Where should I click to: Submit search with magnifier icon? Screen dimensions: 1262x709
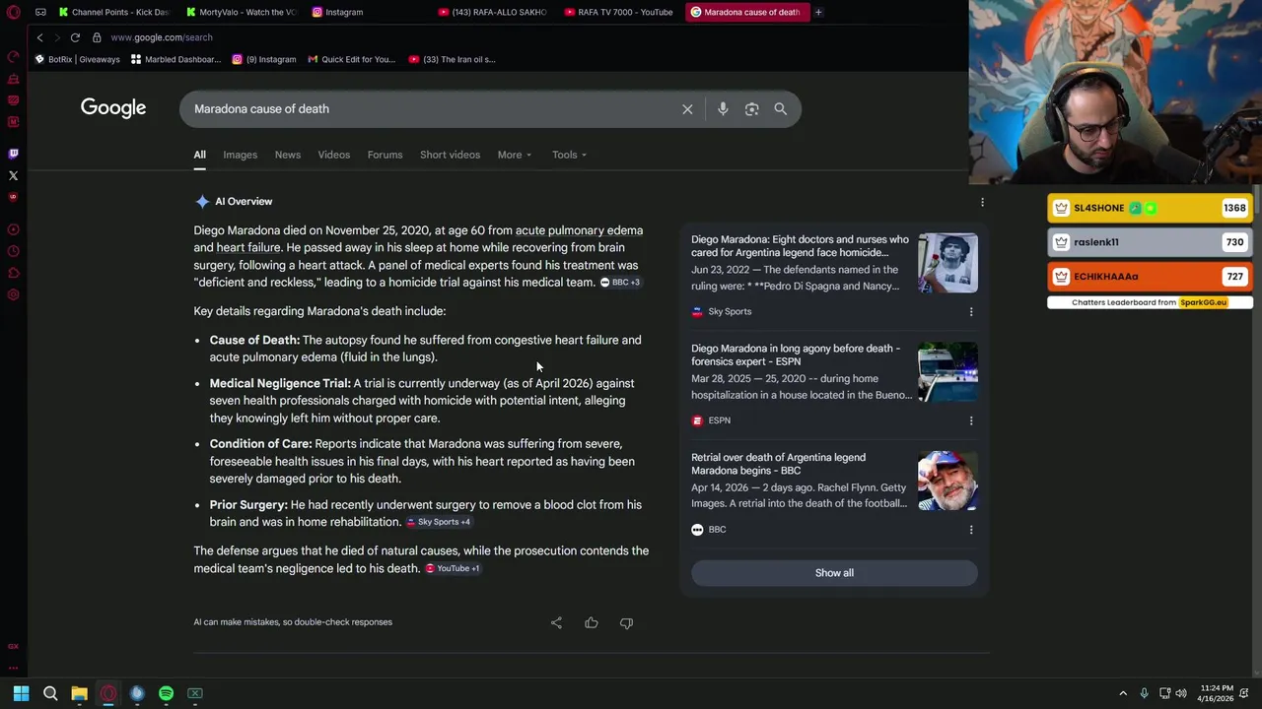[780, 109]
